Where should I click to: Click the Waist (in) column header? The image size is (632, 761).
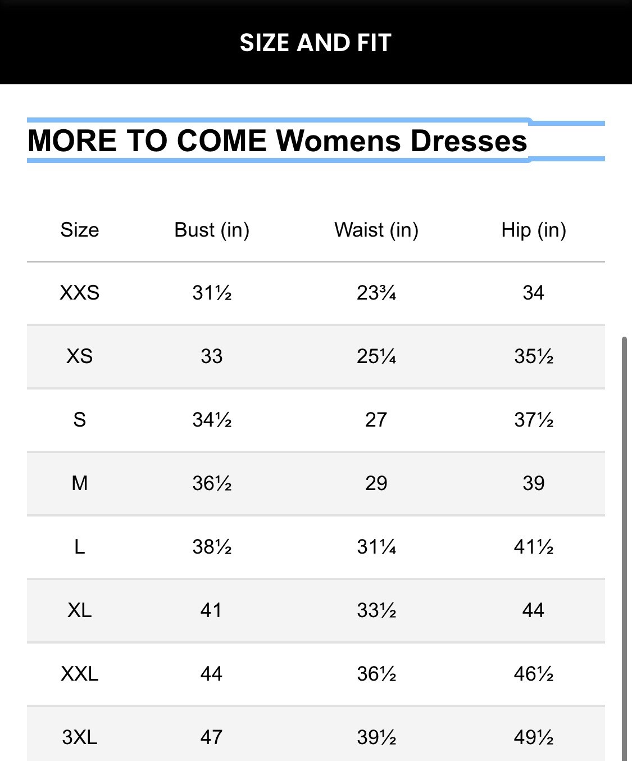[376, 230]
